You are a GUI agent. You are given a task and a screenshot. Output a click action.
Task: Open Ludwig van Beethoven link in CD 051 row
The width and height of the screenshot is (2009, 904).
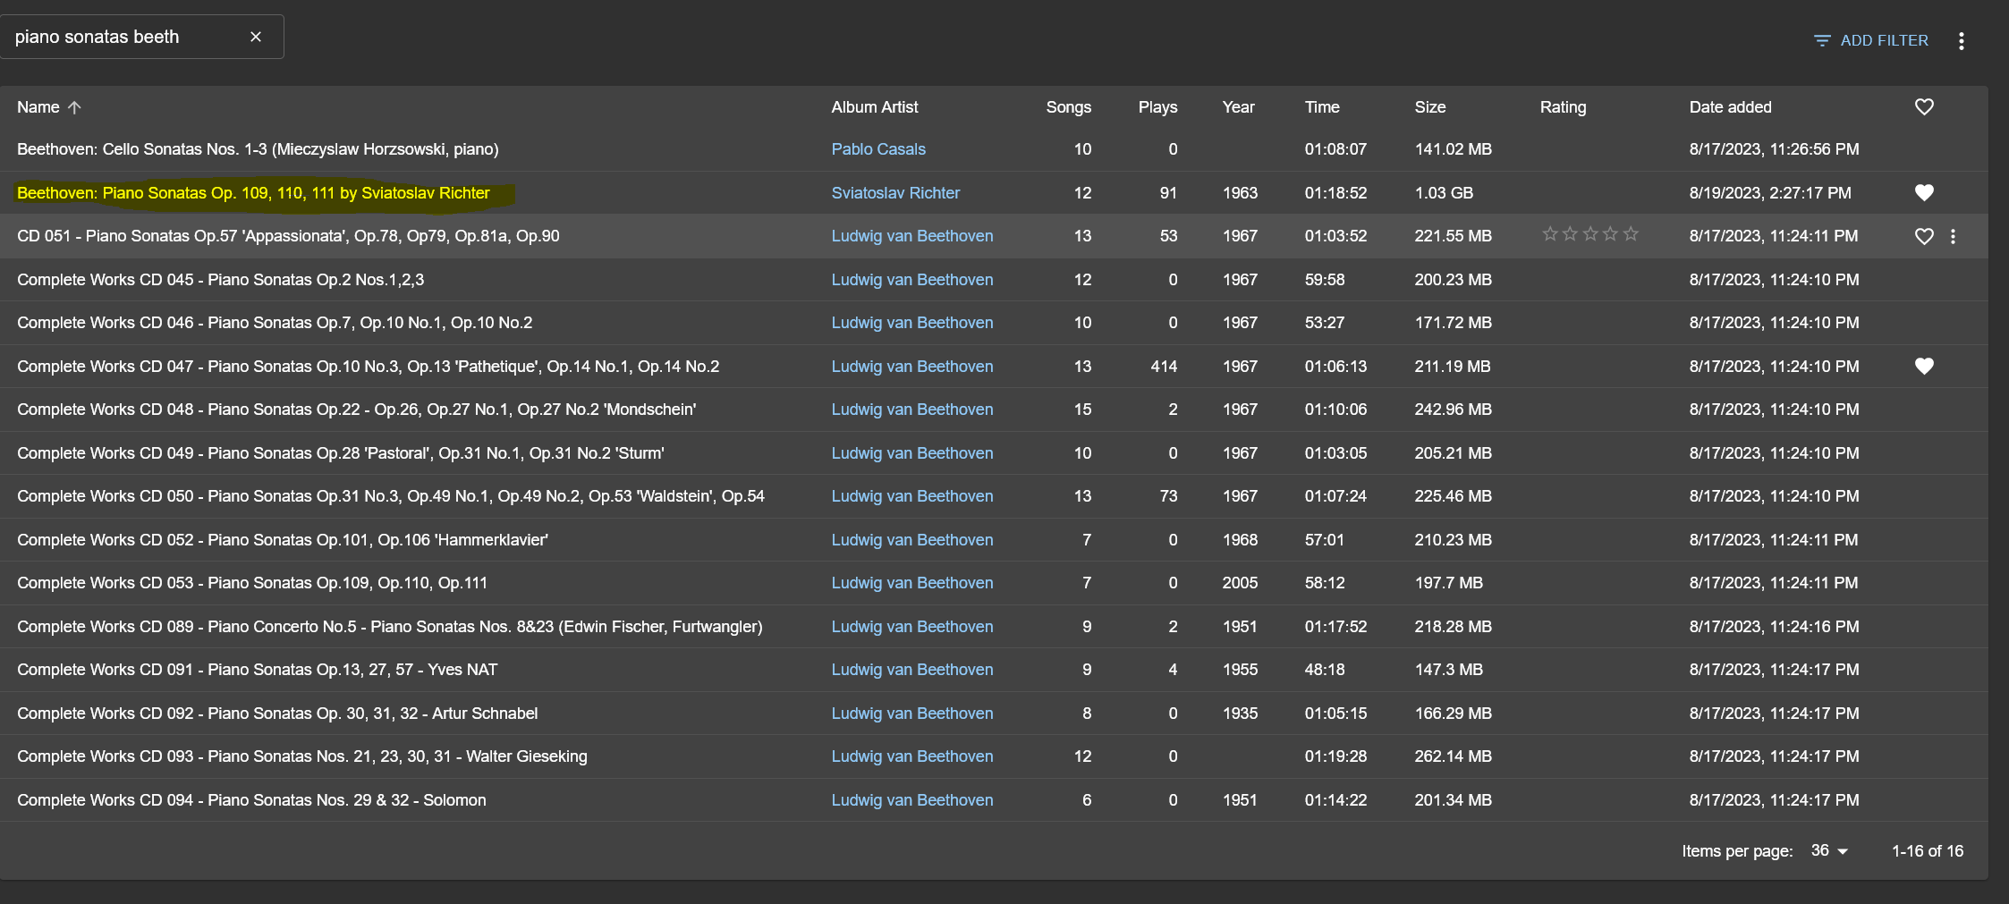[912, 236]
